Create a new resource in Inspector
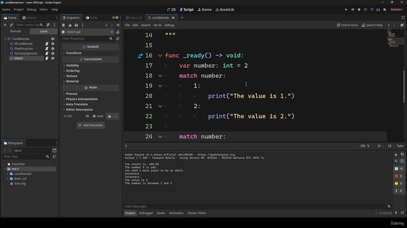This screenshot has height=228, width=407. (64, 25)
